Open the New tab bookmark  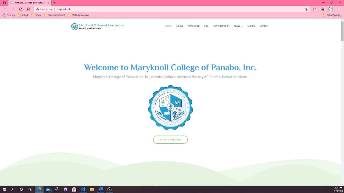click(9, 15)
